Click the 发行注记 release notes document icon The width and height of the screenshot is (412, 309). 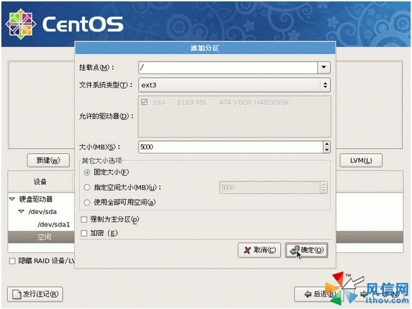(x=16, y=295)
